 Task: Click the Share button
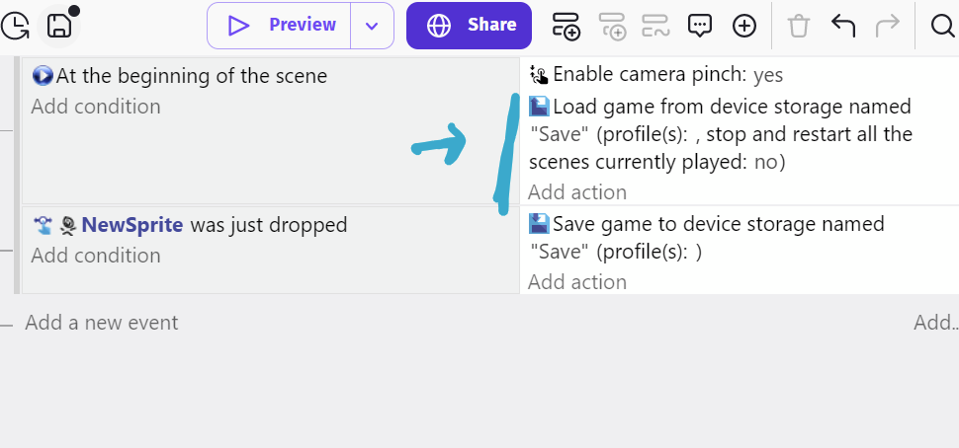(469, 26)
